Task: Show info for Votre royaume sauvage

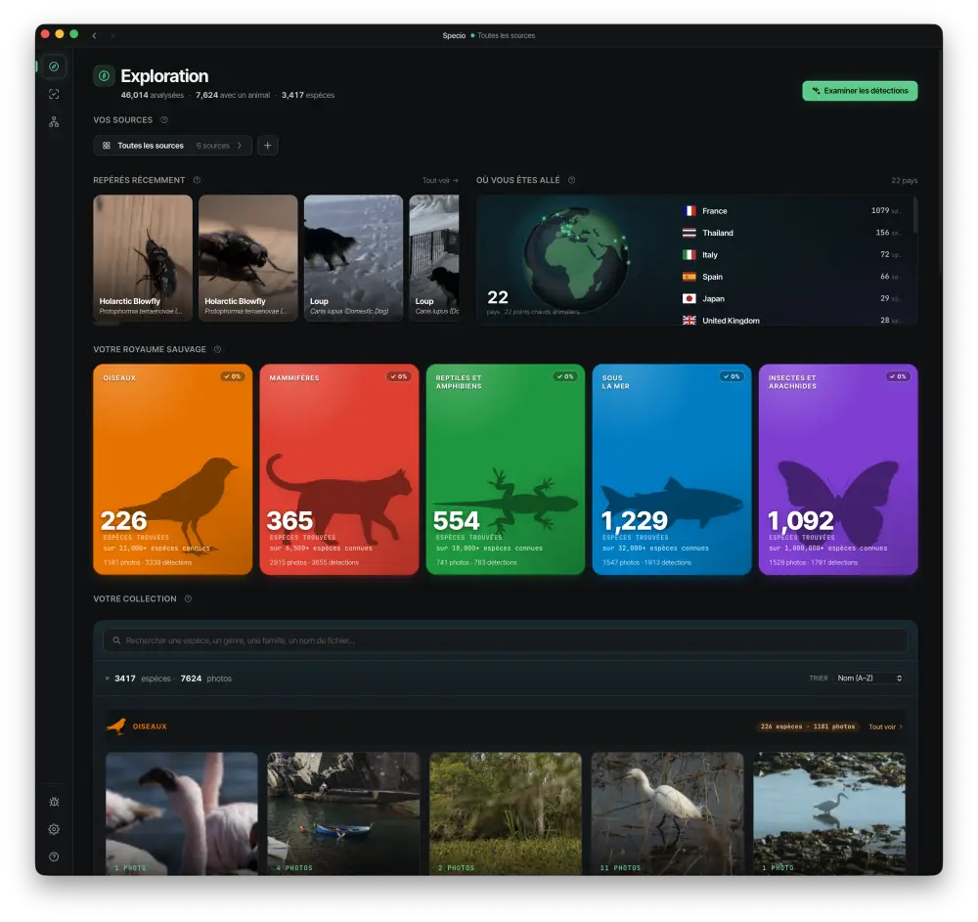Action: [x=218, y=350]
